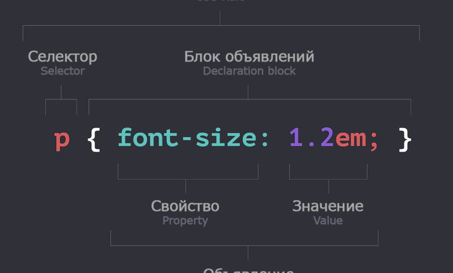Click the semicolon after 1.2em
This screenshot has width=453, height=273.
373,141
